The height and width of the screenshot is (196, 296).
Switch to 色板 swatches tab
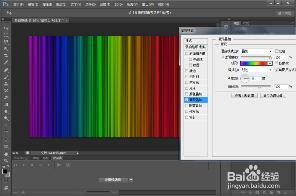(46, 158)
